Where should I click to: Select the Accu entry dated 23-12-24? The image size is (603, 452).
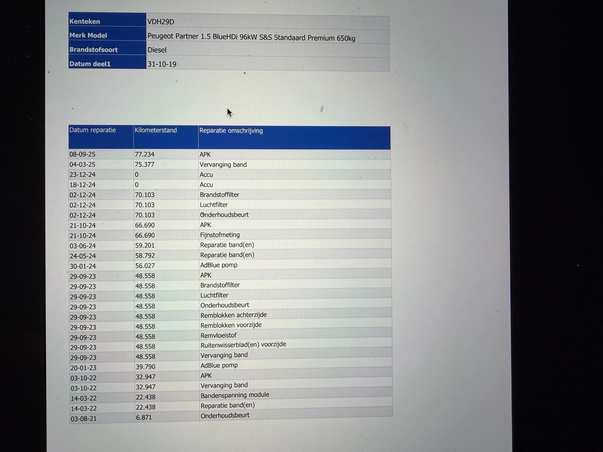click(206, 175)
